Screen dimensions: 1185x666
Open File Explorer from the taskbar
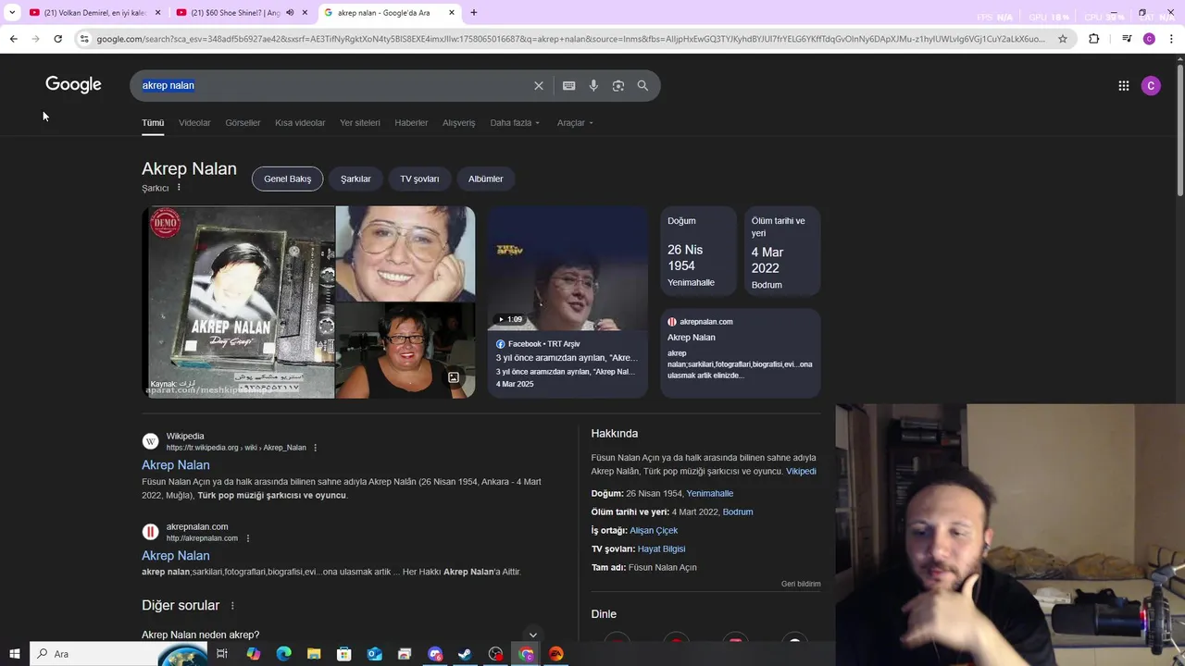click(314, 654)
